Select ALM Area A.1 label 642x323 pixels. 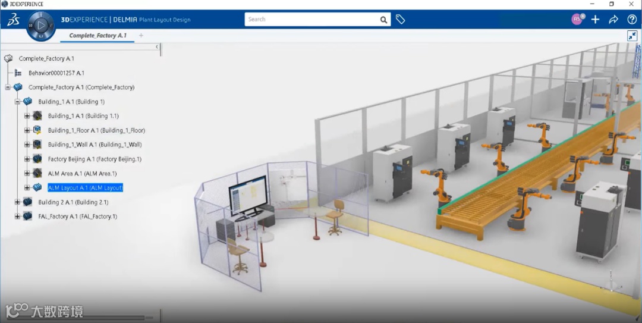82,173
